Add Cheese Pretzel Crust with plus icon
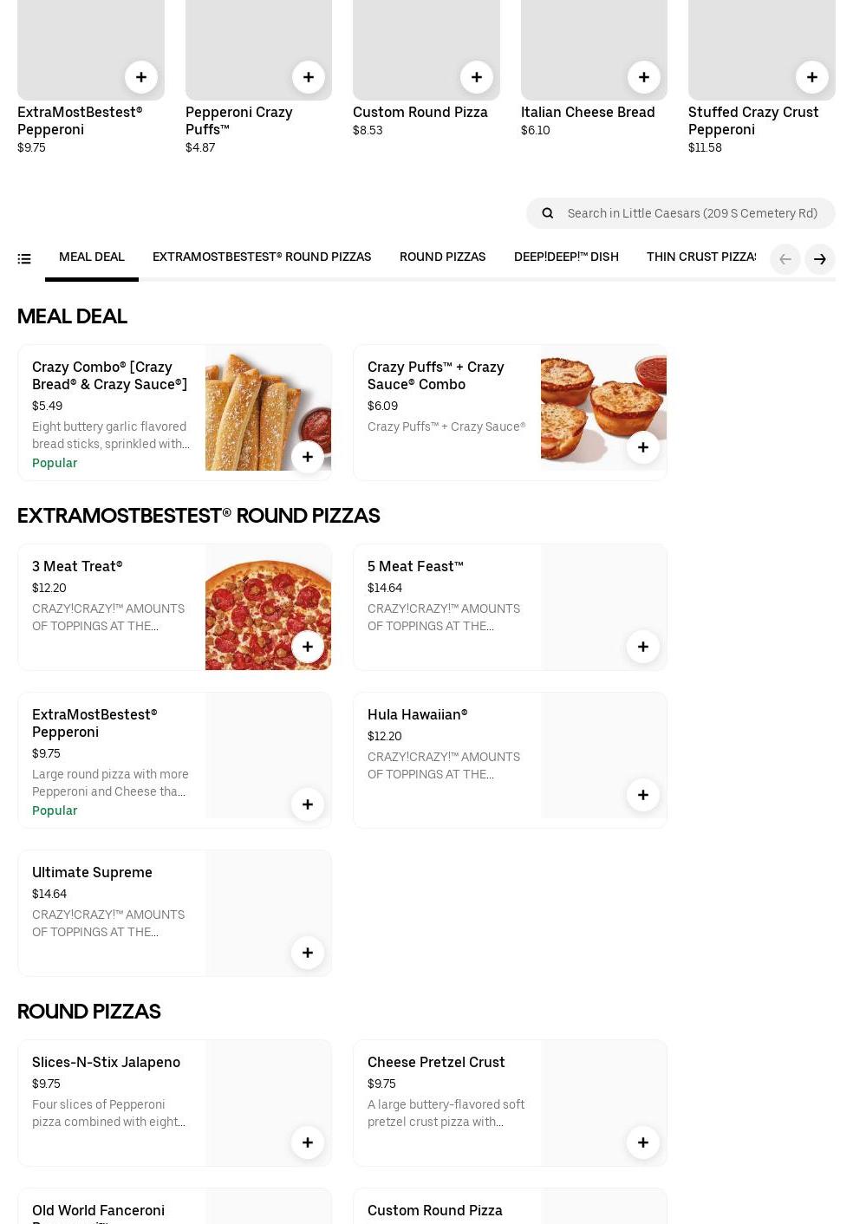The height and width of the screenshot is (1224, 853). tap(642, 1143)
